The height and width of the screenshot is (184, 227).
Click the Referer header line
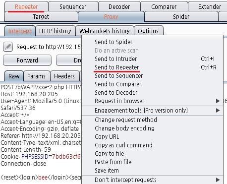[x=41, y=136]
